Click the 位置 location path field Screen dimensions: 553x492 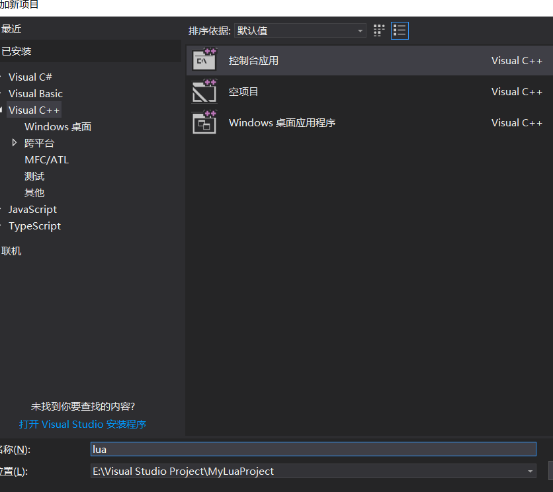tap(313, 471)
